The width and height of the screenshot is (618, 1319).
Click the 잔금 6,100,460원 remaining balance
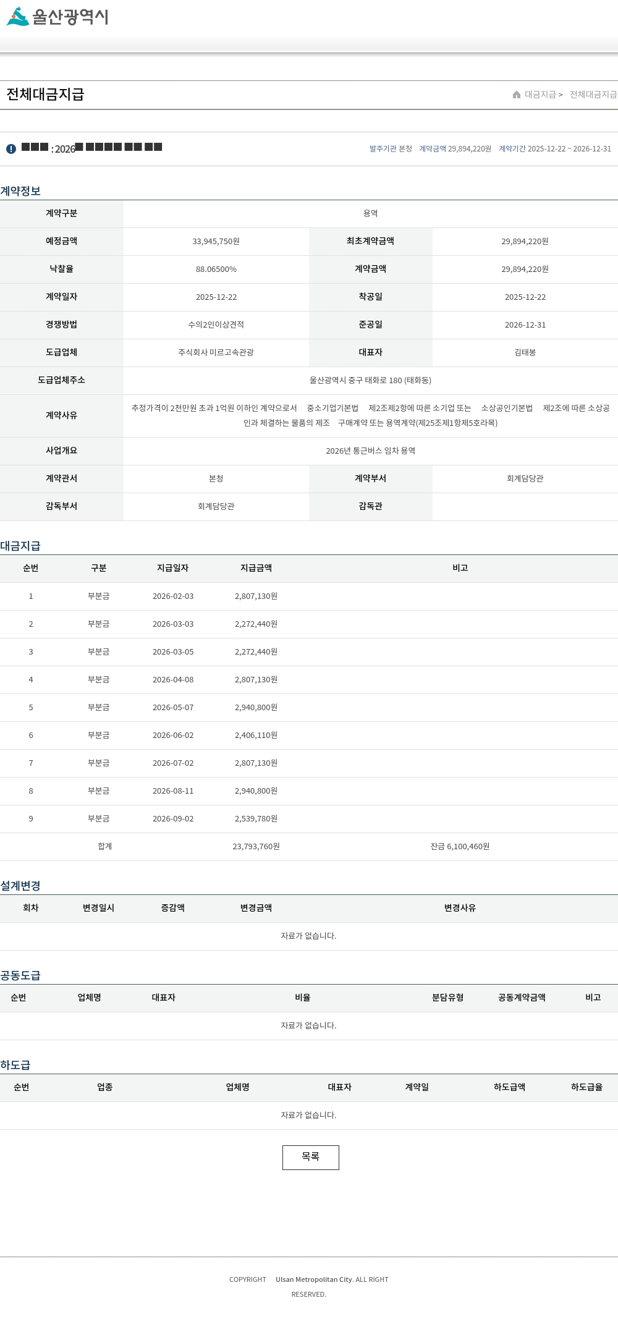point(460,847)
